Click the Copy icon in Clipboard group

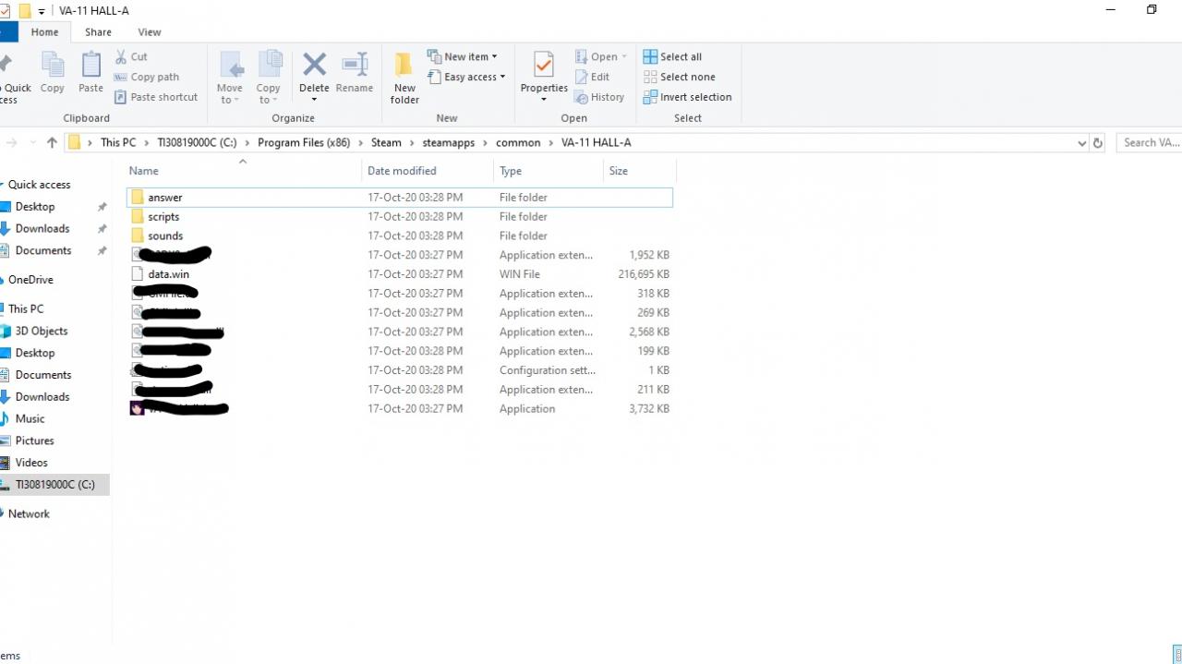[x=53, y=66]
